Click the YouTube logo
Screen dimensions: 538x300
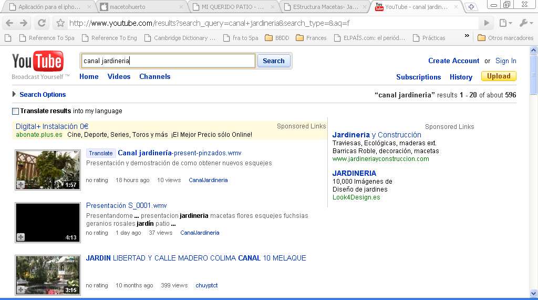38,61
